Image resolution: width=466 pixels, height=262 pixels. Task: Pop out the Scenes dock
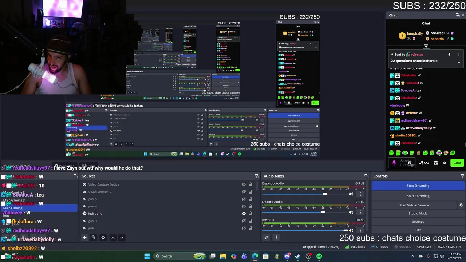[x=75, y=176]
